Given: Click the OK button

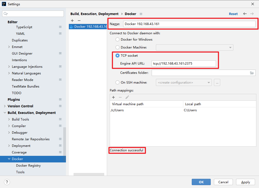Looking at the screenshot, I should click(x=201, y=182).
